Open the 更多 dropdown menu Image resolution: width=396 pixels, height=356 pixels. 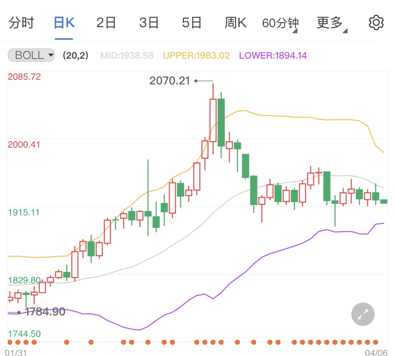click(x=332, y=23)
